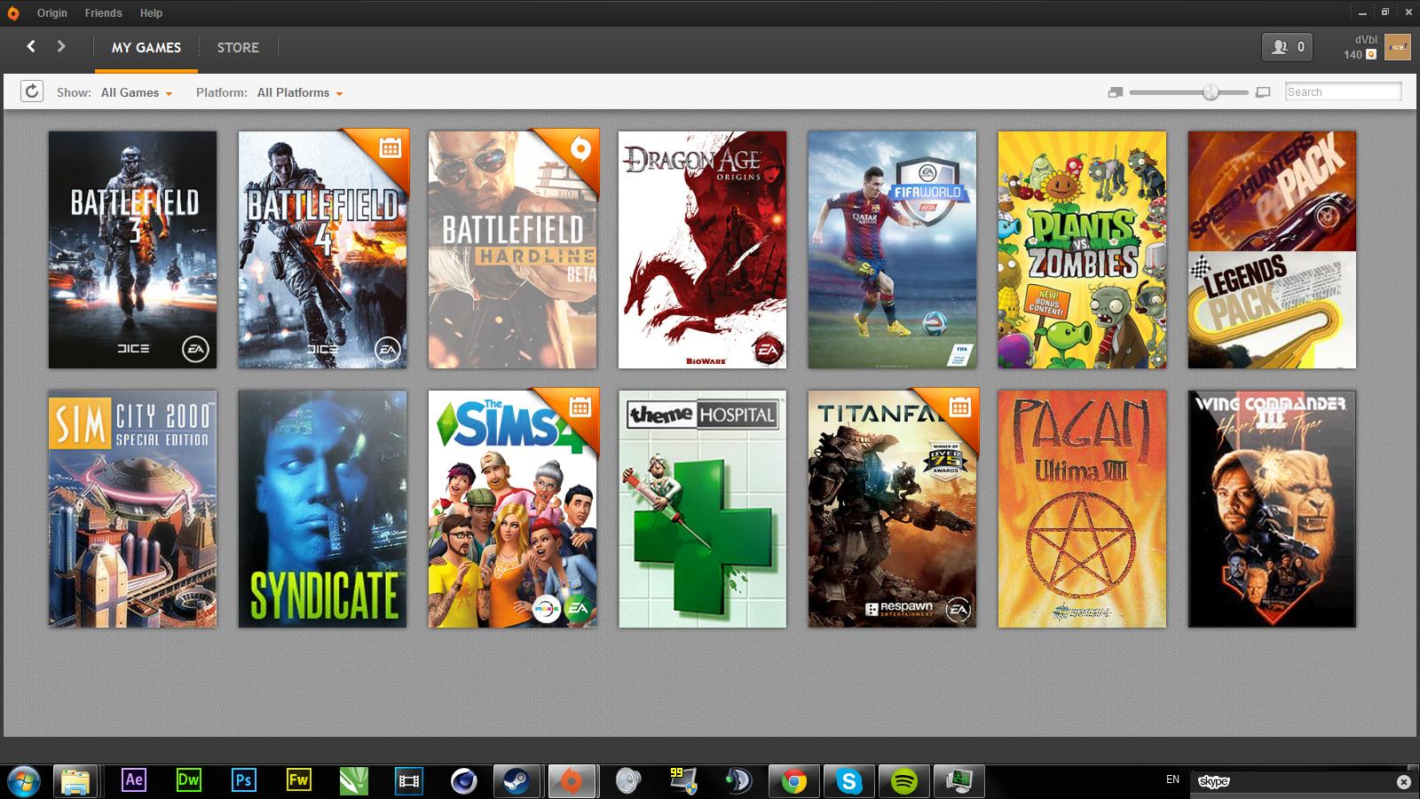The height and width of the screenshot is (799, 1420).
Task: Open Steam from the taskbar
Action: tap(517, 781)
